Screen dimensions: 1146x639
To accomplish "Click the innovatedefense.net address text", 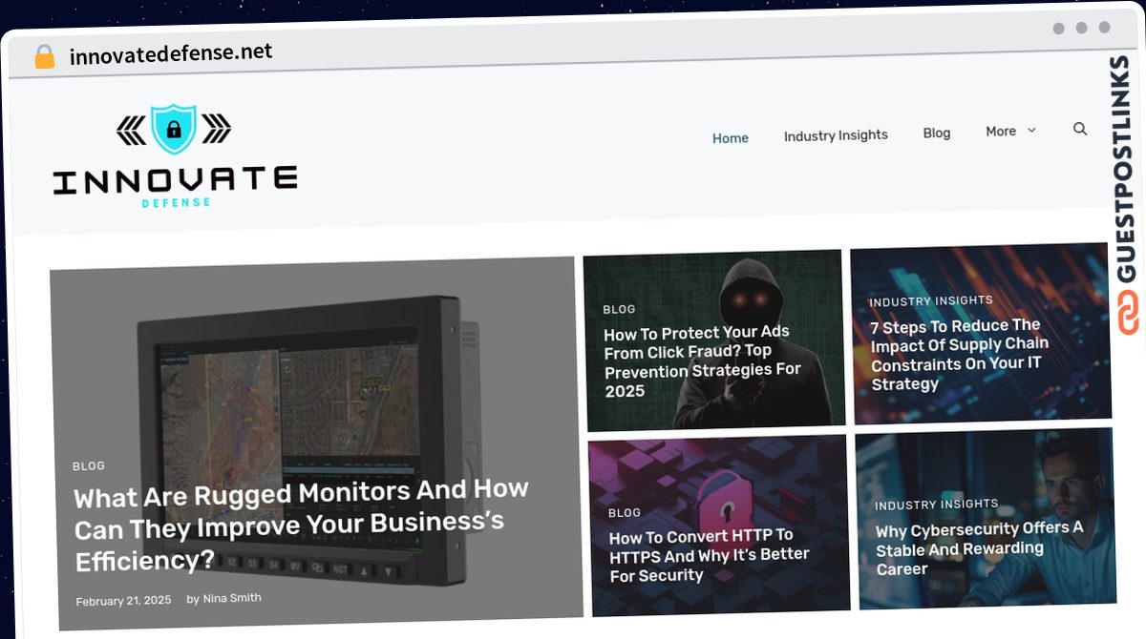I will tap(171, 53).
